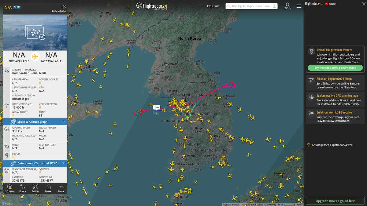Click the yellow plane route icon
This screenshot has width=367, height=206.
tap(35, 57)
